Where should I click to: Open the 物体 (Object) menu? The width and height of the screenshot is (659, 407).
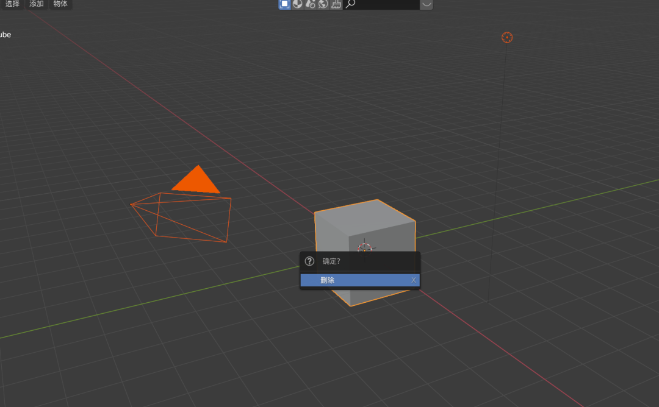click(x=60, y=4)
